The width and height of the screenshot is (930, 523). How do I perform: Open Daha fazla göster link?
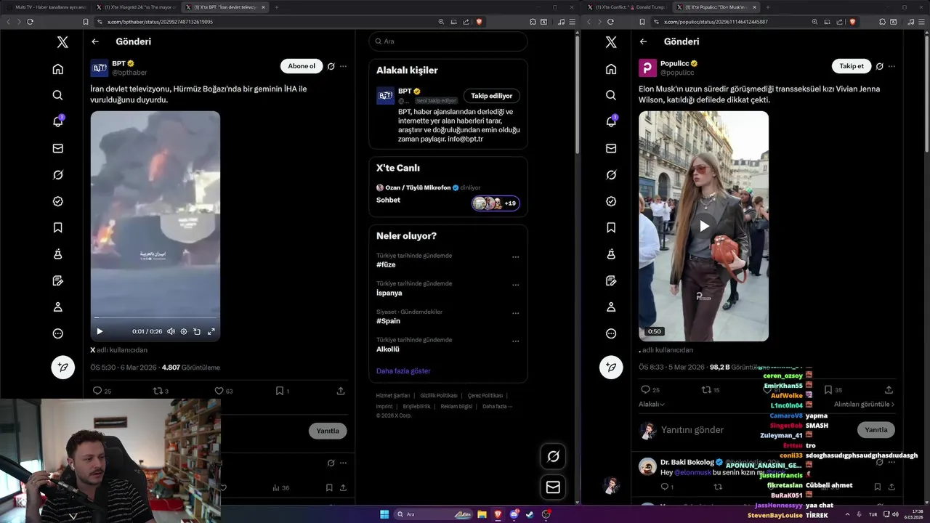pos(403,371)
